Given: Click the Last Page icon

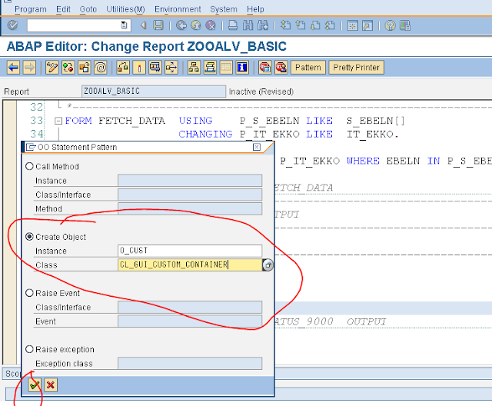Looking at the screenshot, I should pyautogui.click(x=330, y=25).
